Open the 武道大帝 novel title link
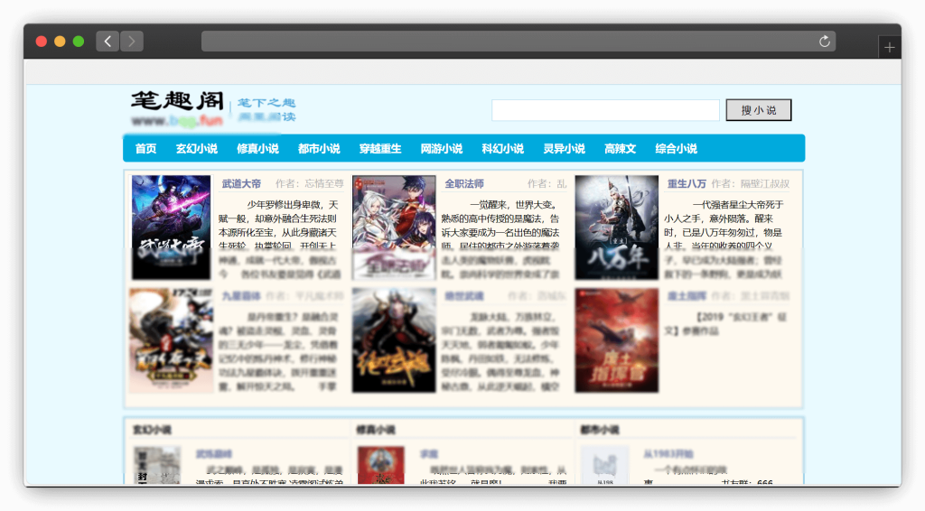This screenshot has height=511, width=925. [241, 184]
